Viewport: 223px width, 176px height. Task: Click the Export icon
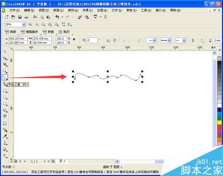(x=87, y=17)
